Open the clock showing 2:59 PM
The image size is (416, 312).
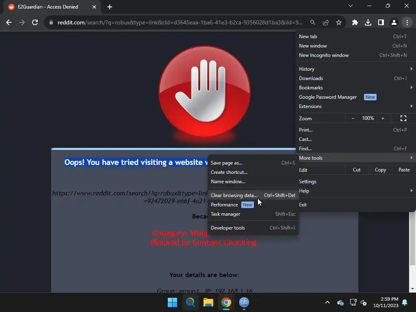(386, 302)
